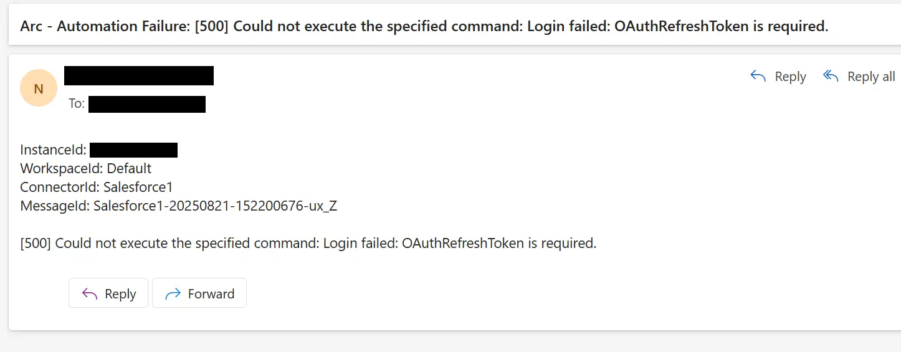
Task: Open the redacted sender name beside the avatar
Action: pyautogui.click(x=139, y=76)
